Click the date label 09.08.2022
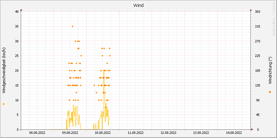This screenshot has height=138, width=277. pyautogui.click(x=70, y=133)
